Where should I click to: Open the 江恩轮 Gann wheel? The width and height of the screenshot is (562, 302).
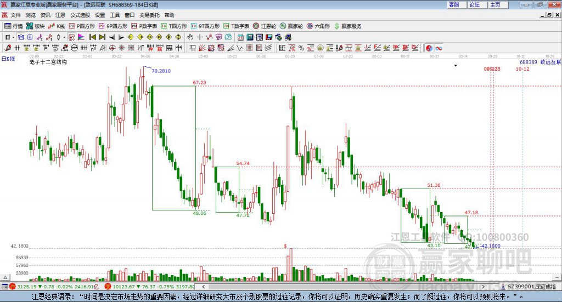265,26
